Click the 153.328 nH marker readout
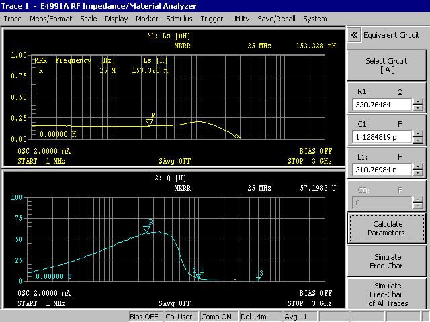 coord(316,46)
